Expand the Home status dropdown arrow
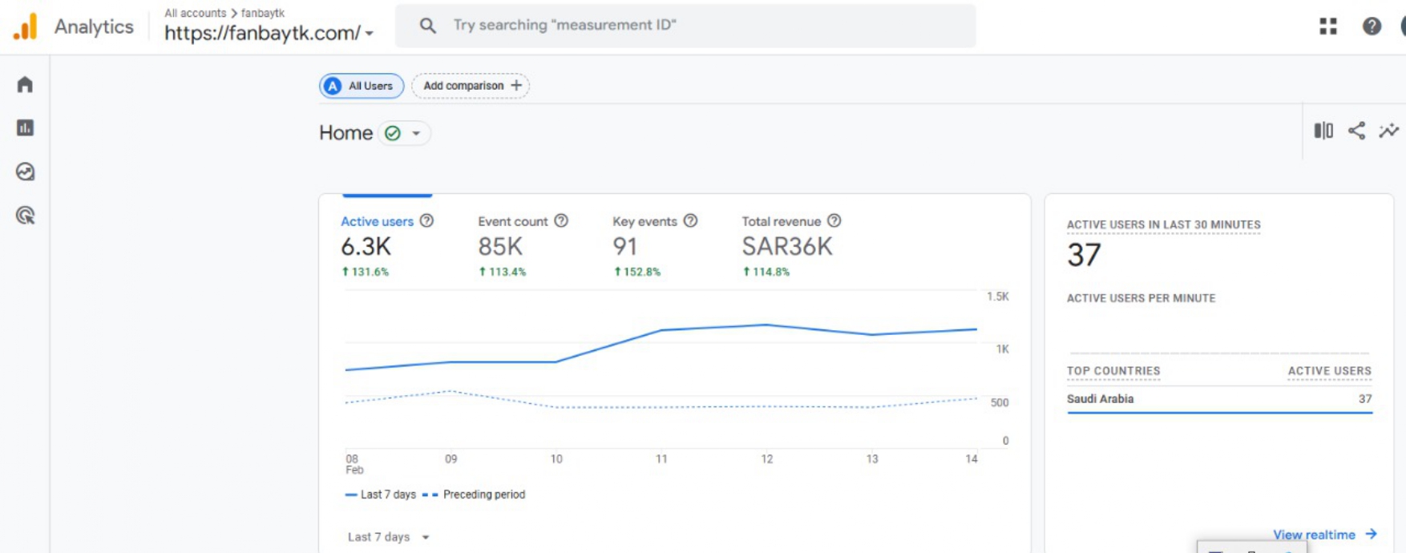 tap(416, 133)
